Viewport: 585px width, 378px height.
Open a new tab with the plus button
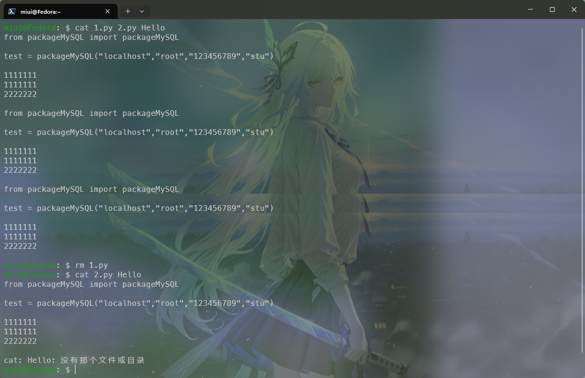(127, 11)
